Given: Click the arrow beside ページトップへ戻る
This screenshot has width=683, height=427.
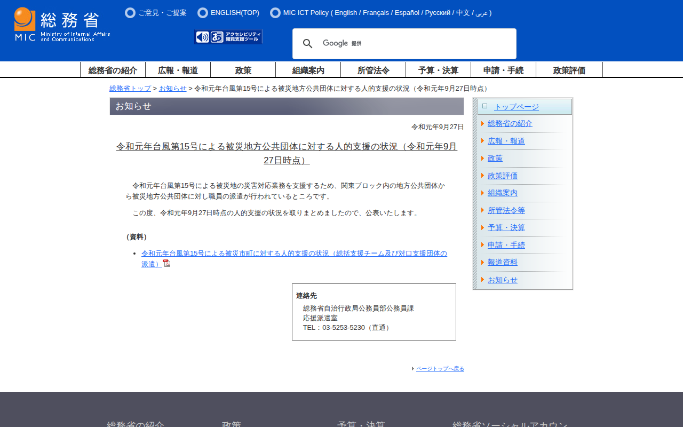Looking at the screenshot, I should (x=413, y=368).
